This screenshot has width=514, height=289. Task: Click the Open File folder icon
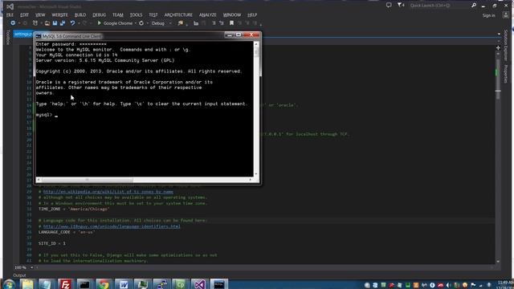click(x=47, y=23)
